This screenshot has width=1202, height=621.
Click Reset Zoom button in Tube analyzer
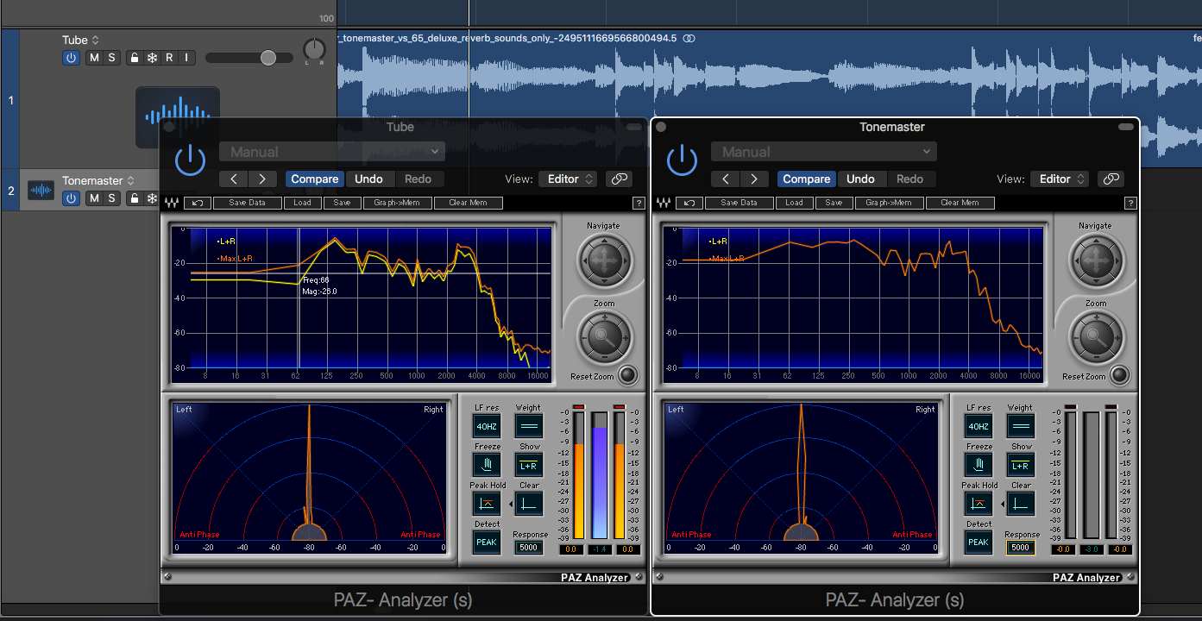pyautogui.click(x=627, y=375)
